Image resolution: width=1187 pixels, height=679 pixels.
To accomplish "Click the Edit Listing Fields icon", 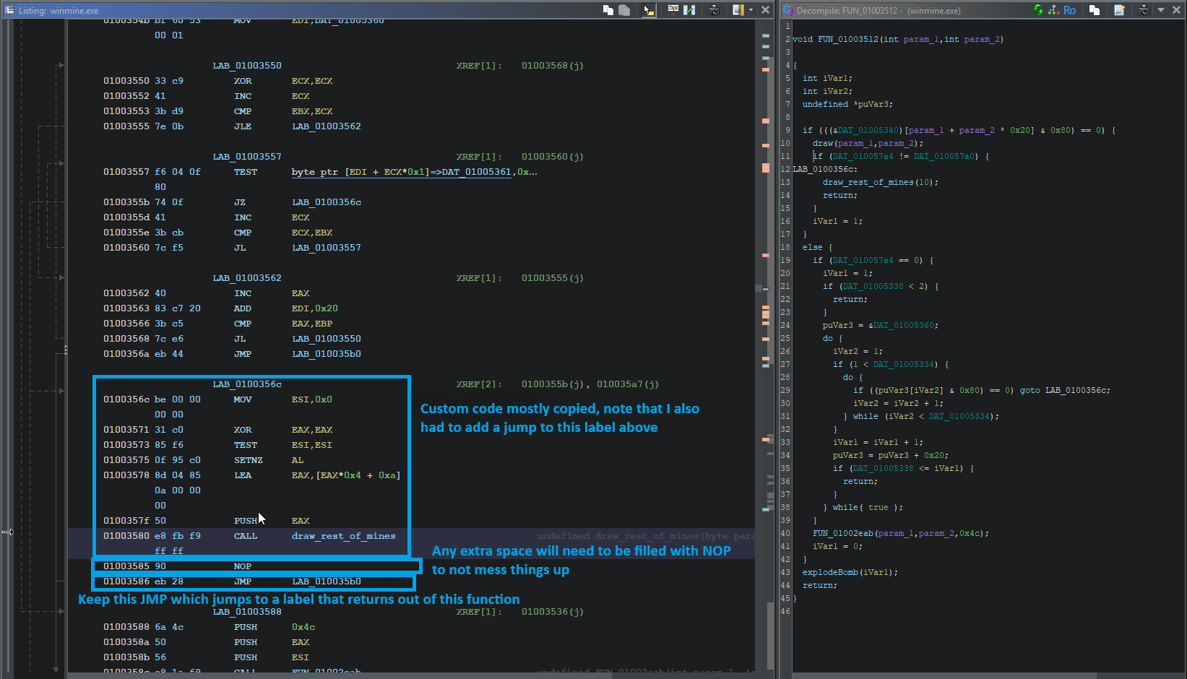I will click(672, 10).
